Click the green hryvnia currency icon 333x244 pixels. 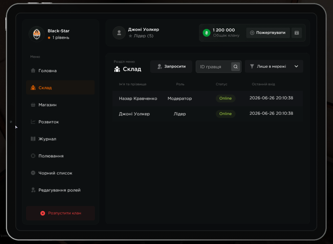206,33
